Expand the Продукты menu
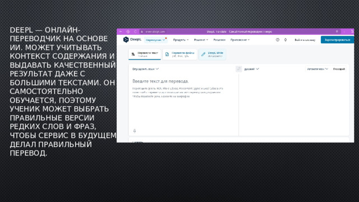 (181, 40)
